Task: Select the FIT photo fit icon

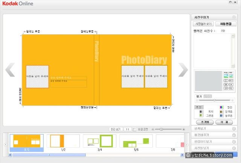Action: pyautogui.click(x=231, y=76)
